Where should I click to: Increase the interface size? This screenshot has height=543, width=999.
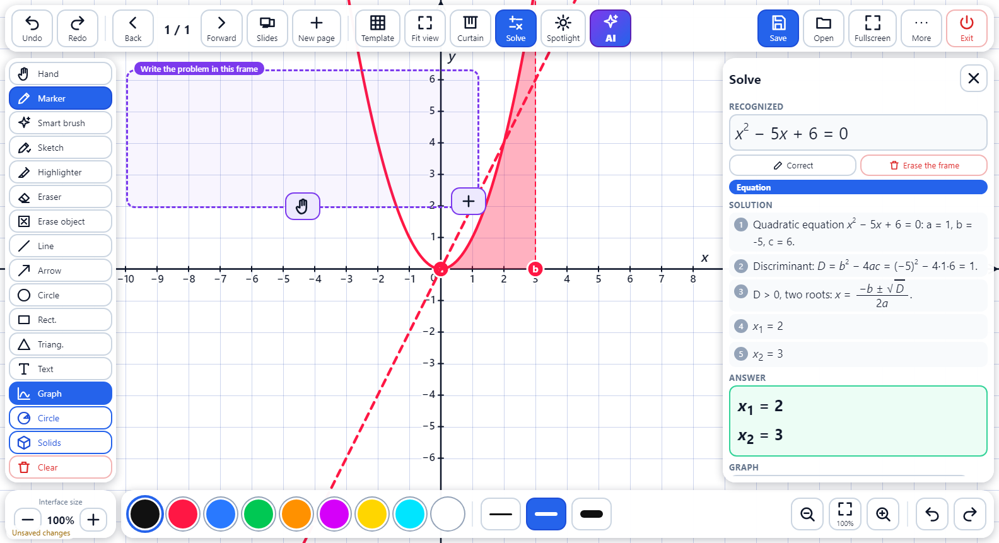pyautogui.click(x=93, y=520)
